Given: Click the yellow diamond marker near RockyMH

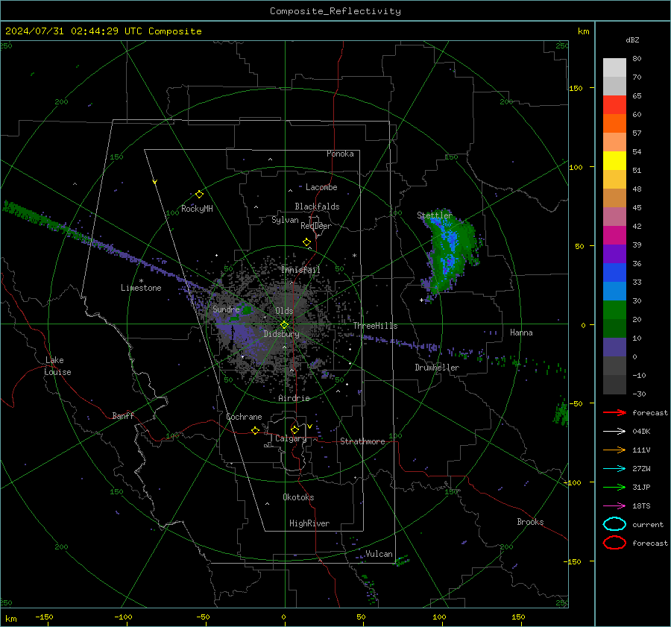Looking at the screenshot, I should (x=199, y=195).
